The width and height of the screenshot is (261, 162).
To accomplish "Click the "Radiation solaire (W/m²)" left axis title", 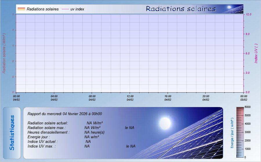I will pyautogui.click(x=4, y=54).
